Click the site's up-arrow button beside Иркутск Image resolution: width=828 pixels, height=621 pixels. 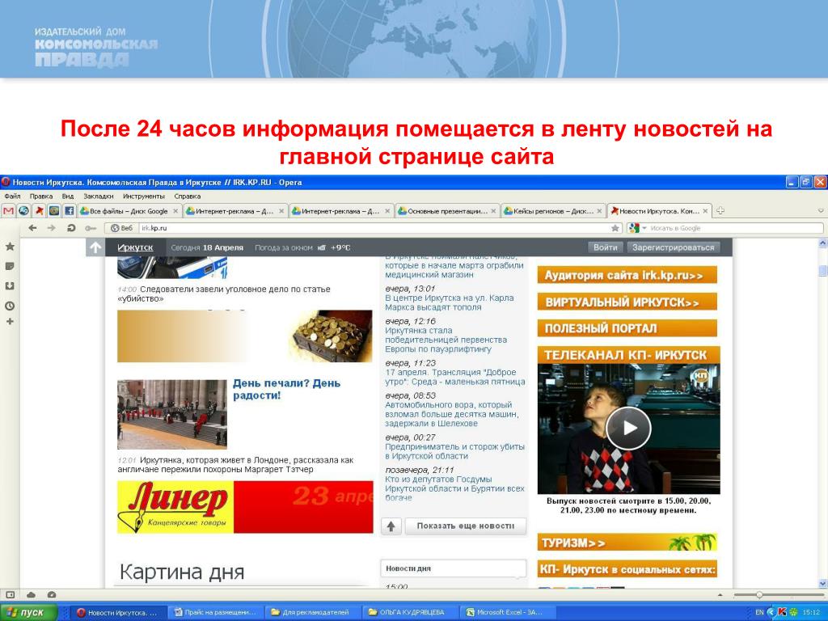pos(95,247)
